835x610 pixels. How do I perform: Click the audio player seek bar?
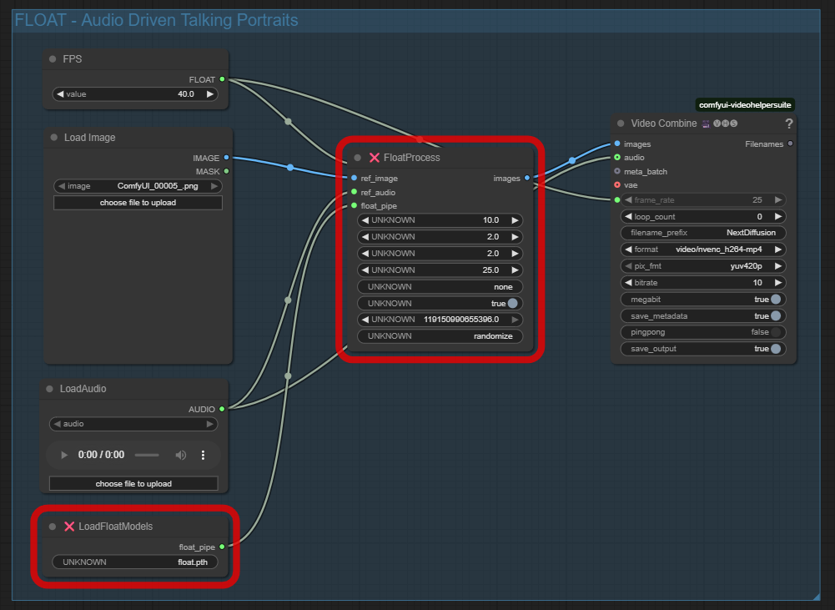(x=147, y=455)
